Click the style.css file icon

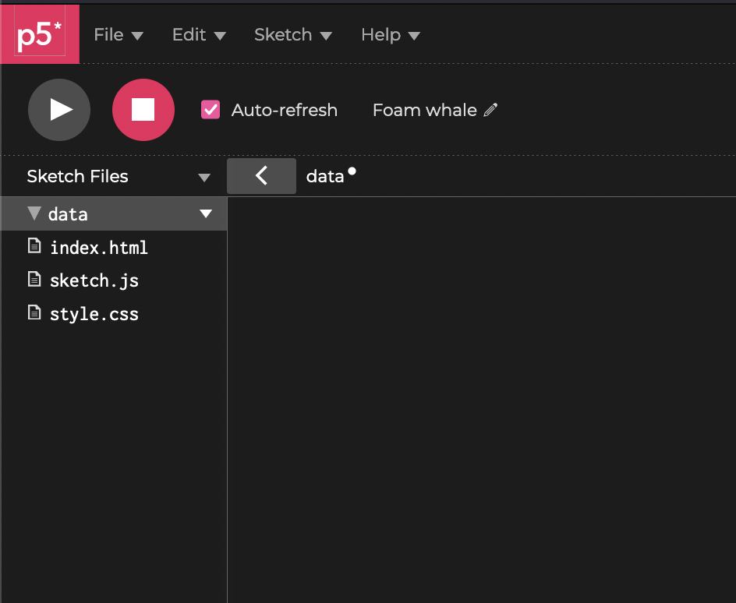pos(34,312)
